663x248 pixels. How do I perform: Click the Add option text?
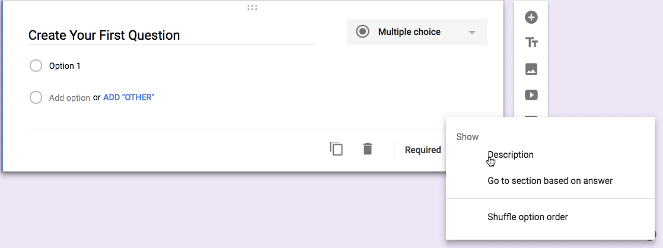click(69, 98)
